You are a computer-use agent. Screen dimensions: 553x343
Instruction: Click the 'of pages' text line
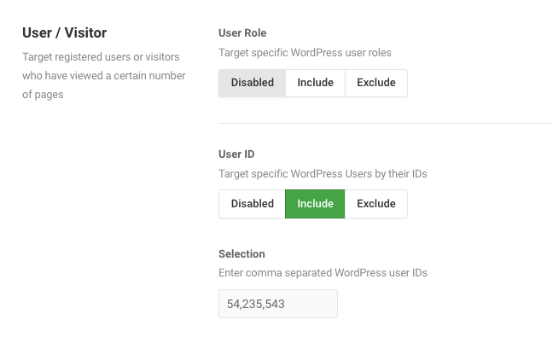pos(43,95)
